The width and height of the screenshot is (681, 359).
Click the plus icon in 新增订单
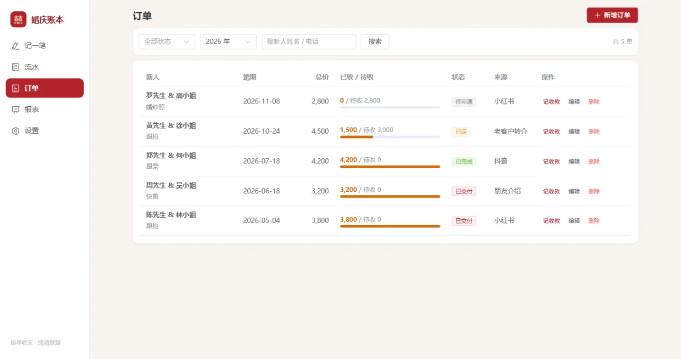pyautogui.click(x=598, y=15)
